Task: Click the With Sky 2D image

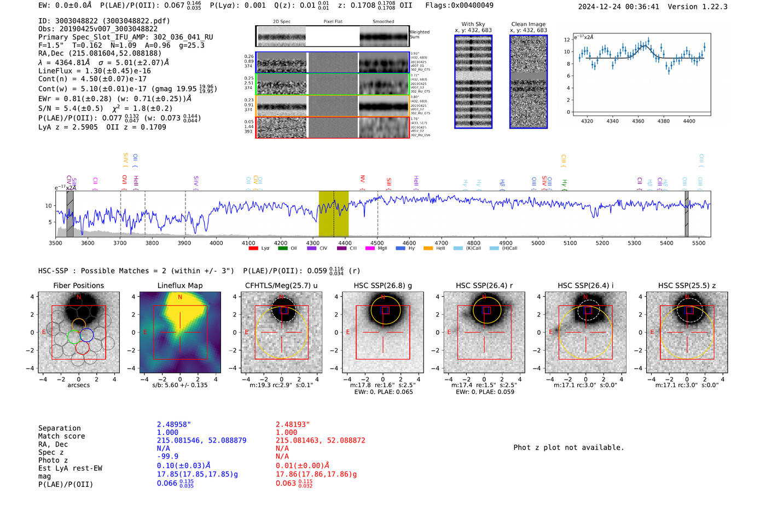Action: coord(473,82)
